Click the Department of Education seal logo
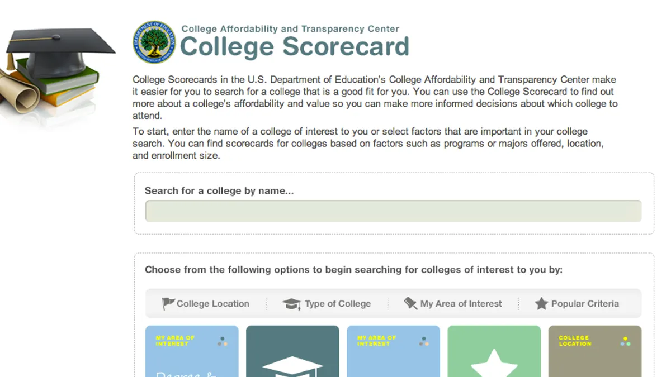Image resolution: width=671 pixels, height=377 pixels. click(154, 42)
